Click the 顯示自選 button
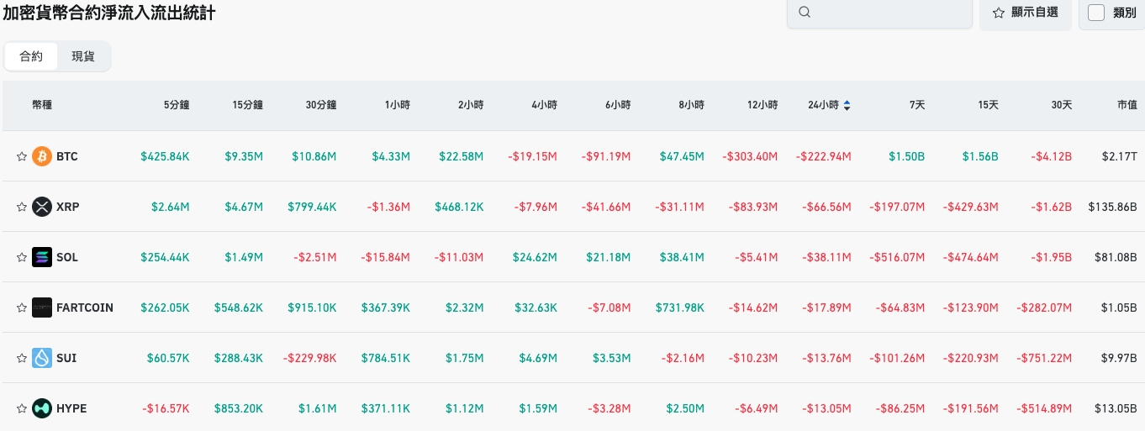This screenshot has height=431, width=1145. (x=1025, y=13)
